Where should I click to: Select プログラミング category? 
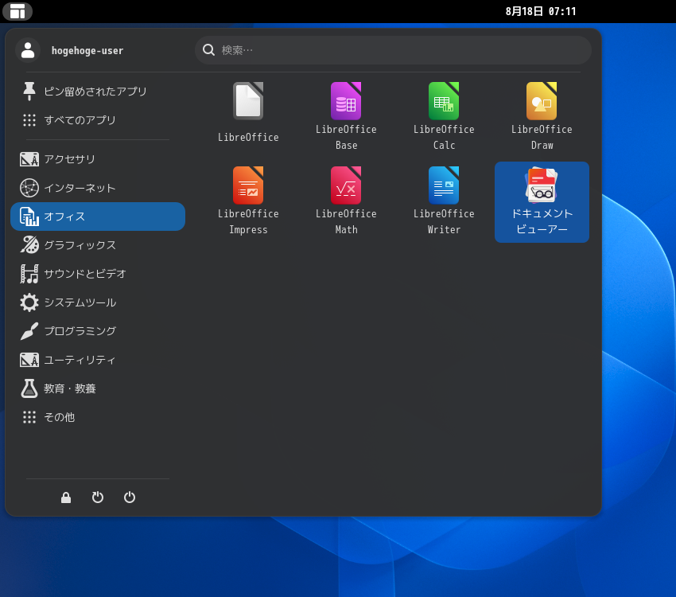[x=98, y=331]
